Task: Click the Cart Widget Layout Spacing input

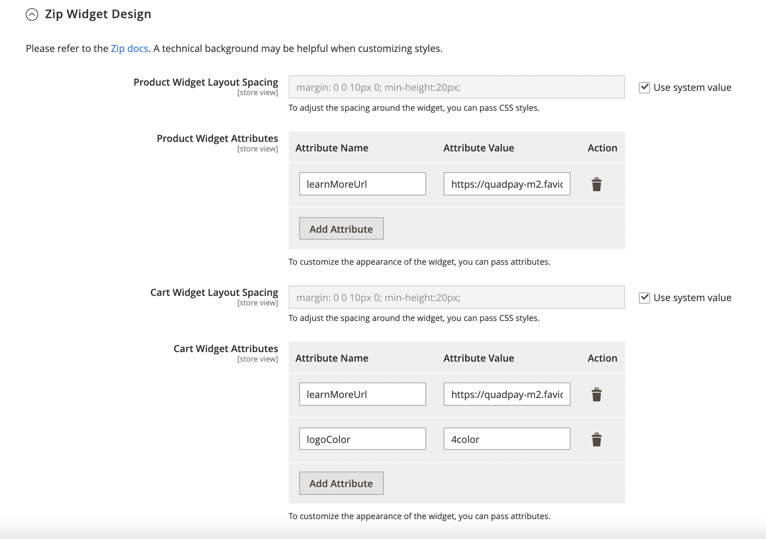Action: coord(456,298)
